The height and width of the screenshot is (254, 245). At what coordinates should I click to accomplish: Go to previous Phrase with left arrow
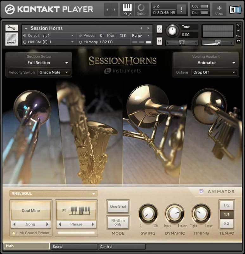click(60, 224)
